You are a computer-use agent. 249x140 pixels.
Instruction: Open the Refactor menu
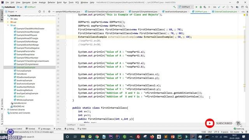coord(51,3)
